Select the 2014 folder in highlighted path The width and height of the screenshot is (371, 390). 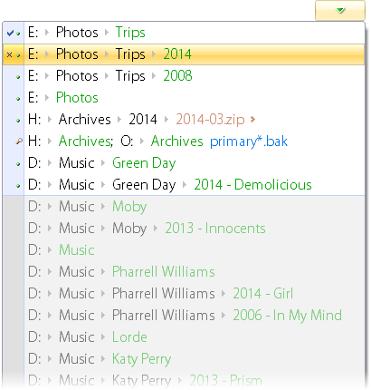coord(177,54)
